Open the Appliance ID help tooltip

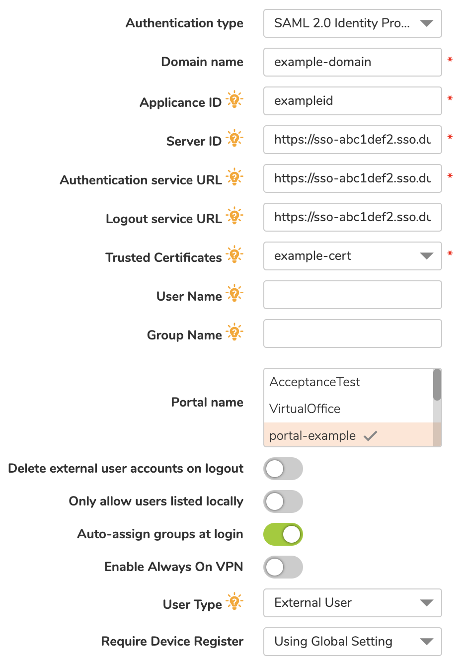pyautogui.click(x=234, y=99)
